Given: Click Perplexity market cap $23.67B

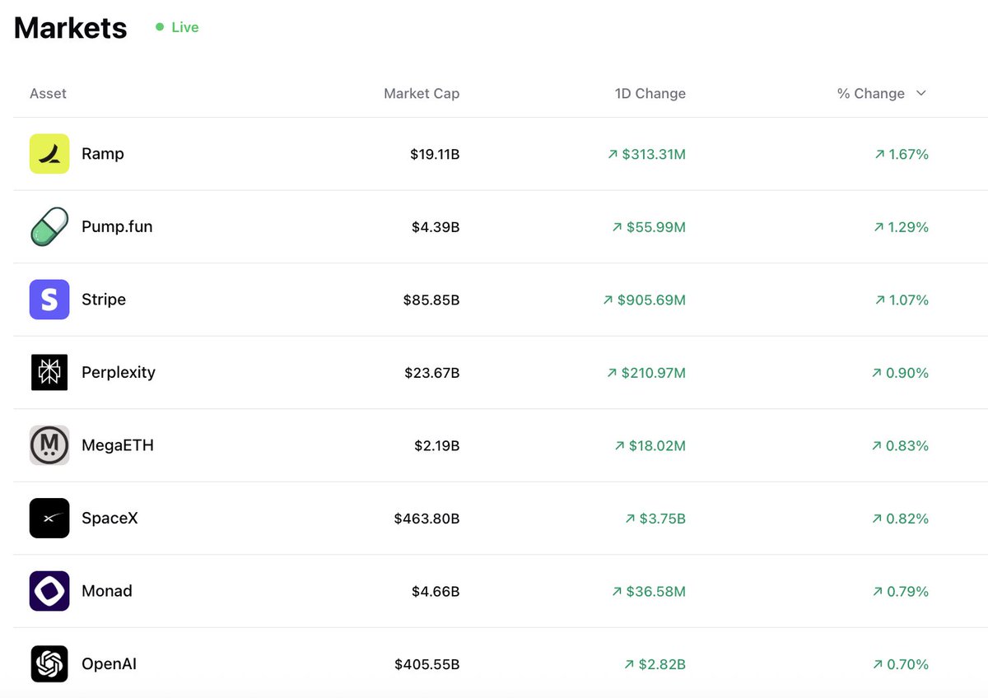Looking at the screenshot, I should click(x=432, y=373).
